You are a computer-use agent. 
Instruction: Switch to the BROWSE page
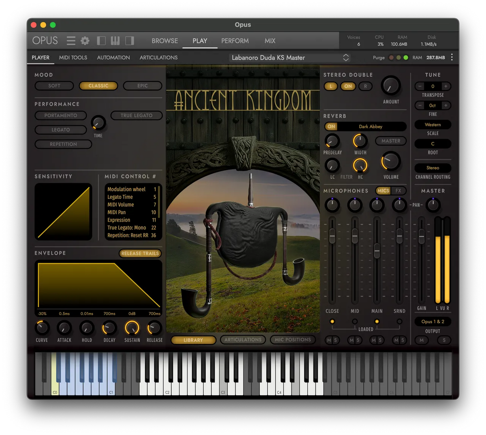(x=165, y=41)
